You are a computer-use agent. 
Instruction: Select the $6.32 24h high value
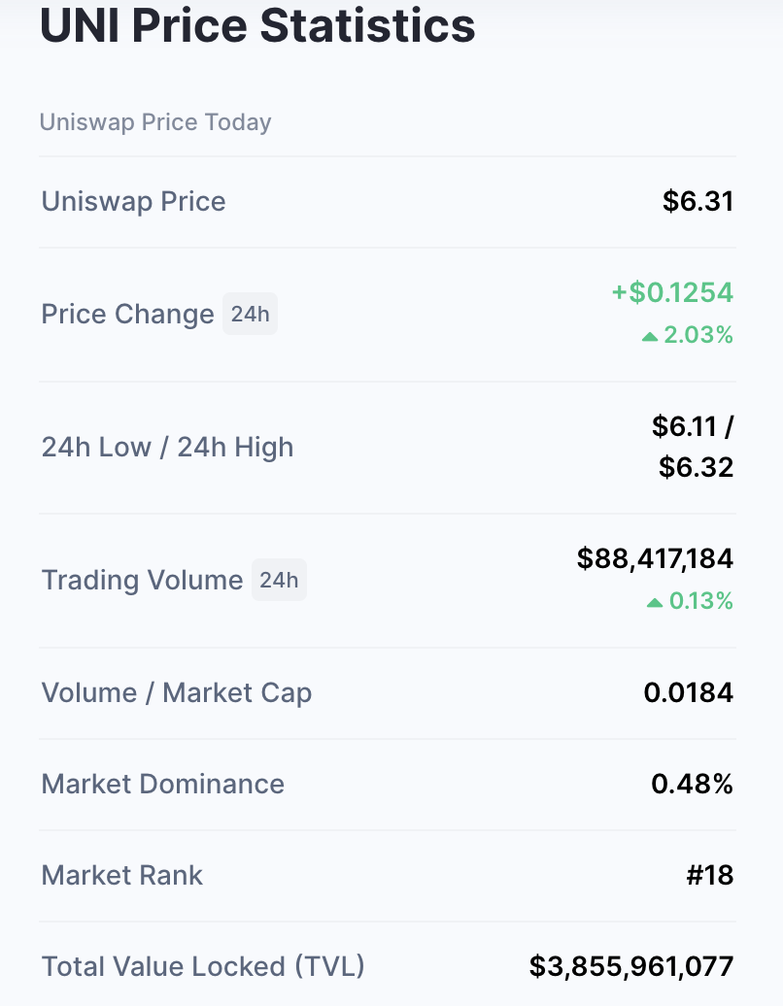point(696,467)
